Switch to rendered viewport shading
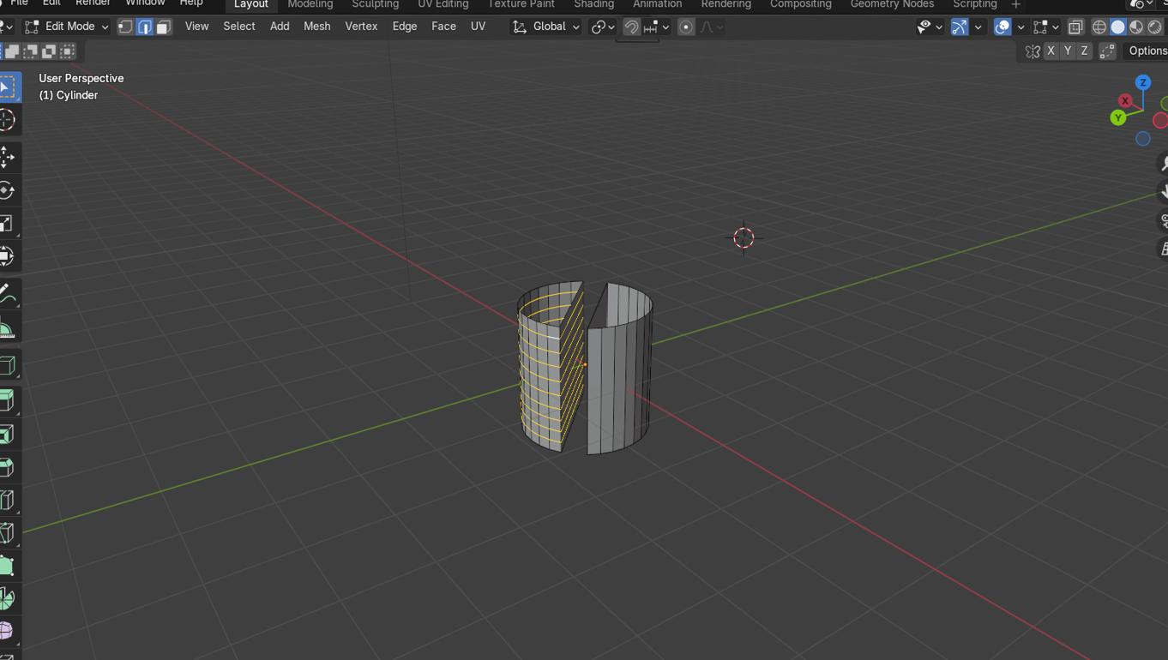 tap(1155, 27)
